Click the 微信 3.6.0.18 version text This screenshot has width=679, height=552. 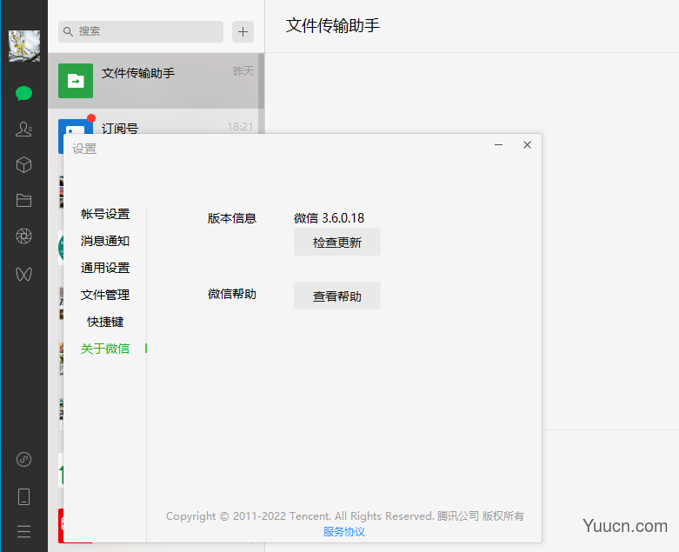(330, 218)
